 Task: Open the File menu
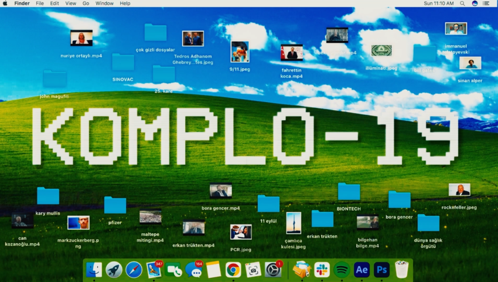[x=40, y=4]
